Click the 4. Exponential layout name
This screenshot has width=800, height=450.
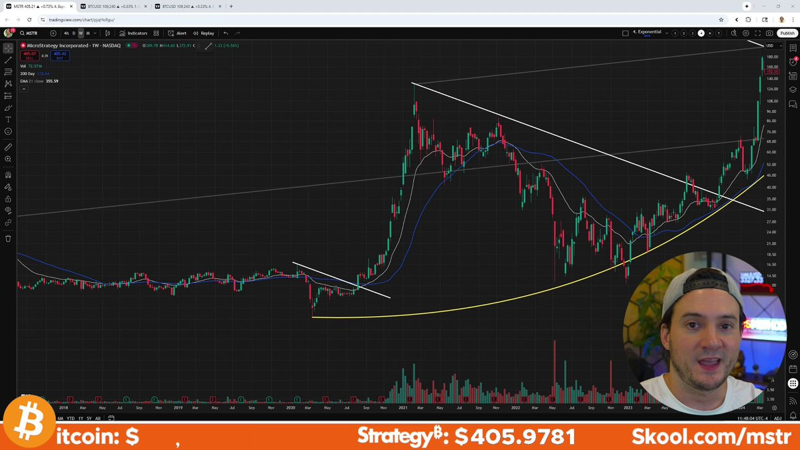click(x=646, y=32)
